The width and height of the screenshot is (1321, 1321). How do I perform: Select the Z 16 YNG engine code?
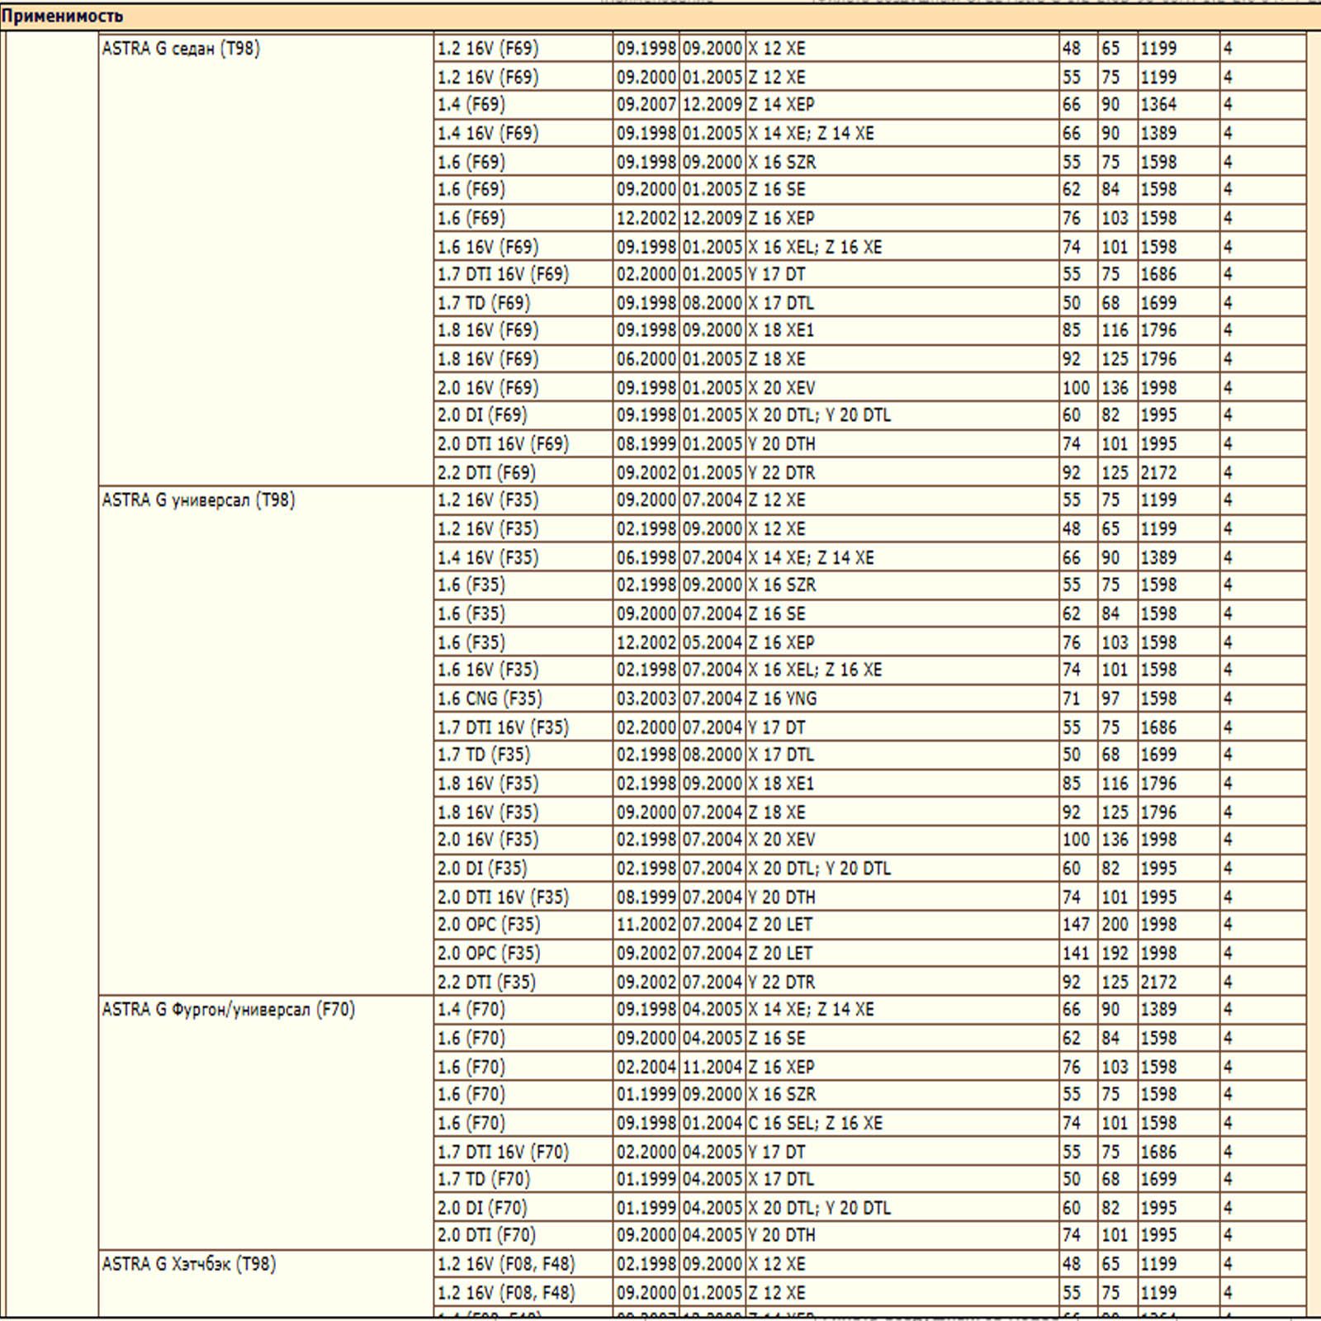pyautogui.click(x=782, y=699)
